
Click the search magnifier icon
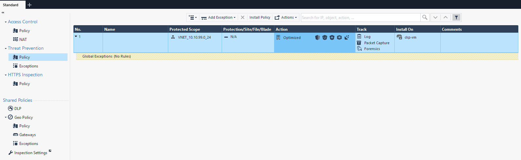[x=425, y=17]
